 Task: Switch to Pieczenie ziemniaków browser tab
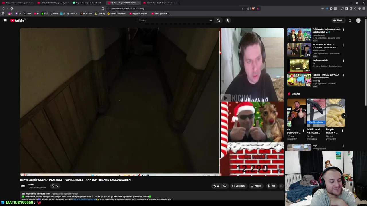point(18,3)
